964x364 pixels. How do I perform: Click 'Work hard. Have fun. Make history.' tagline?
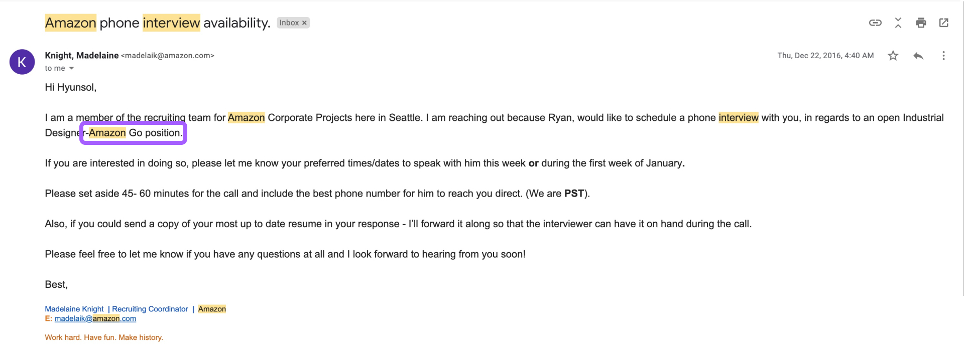104,337
